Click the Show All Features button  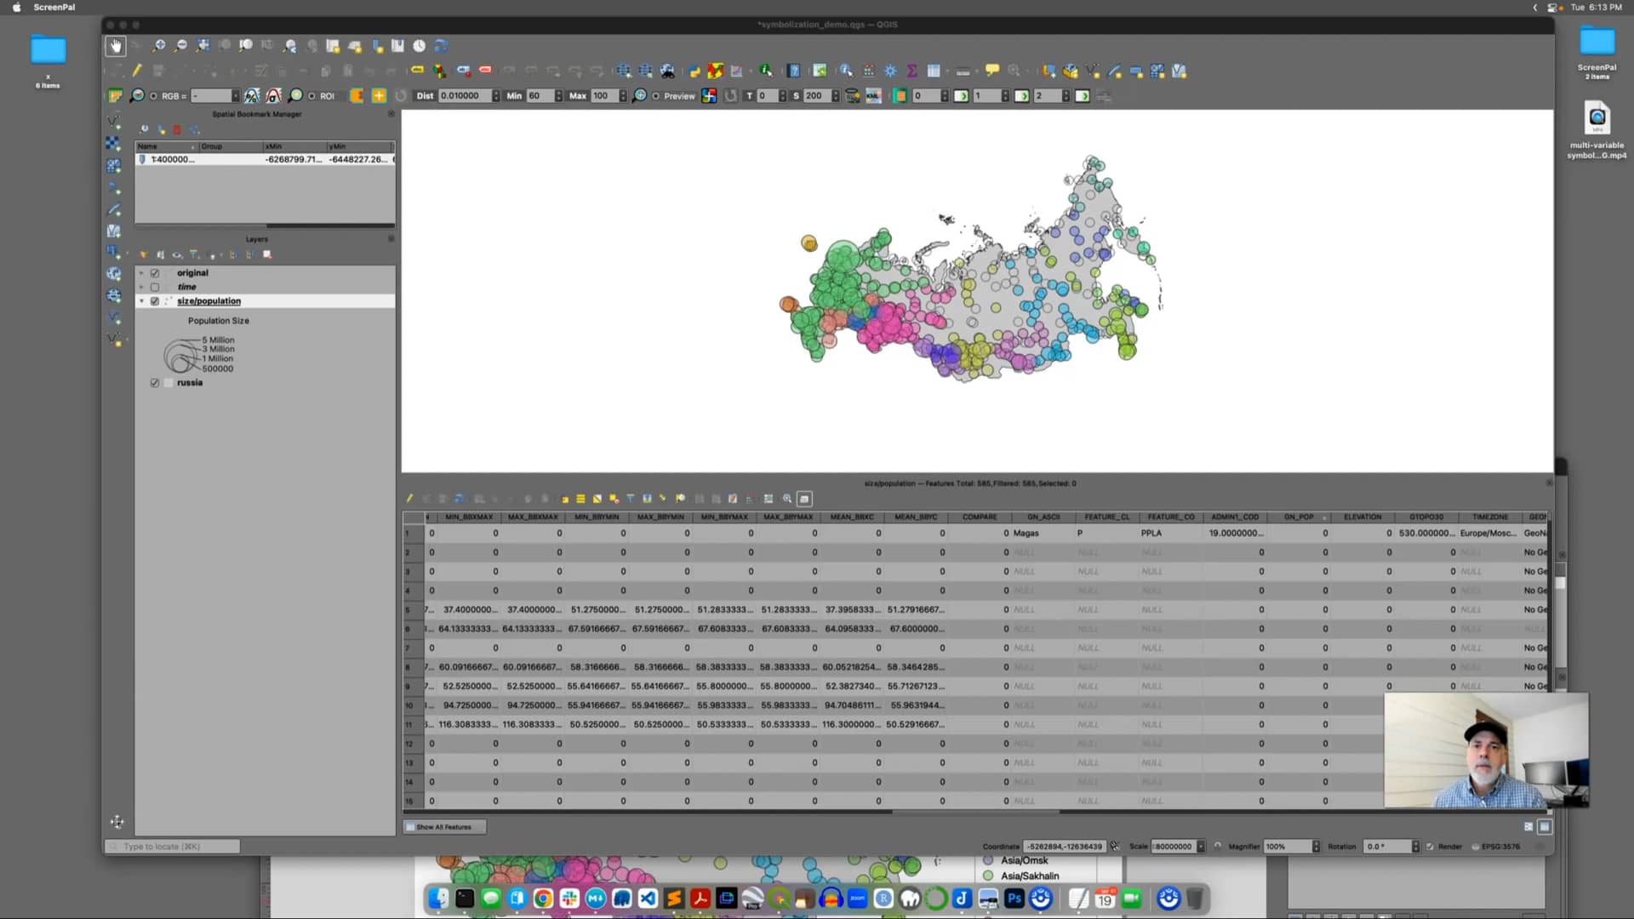(443, 826)
